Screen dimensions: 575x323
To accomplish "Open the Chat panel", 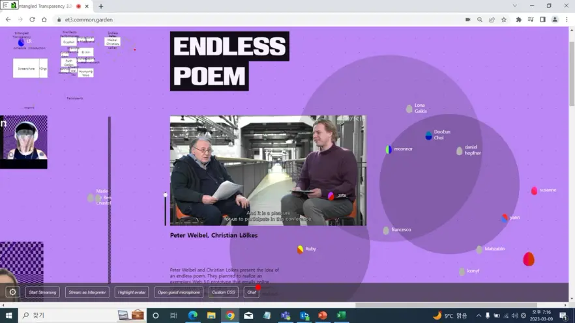I will point(251,292).
